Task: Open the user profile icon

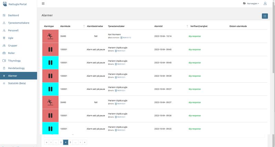Action: coord(265,3)
